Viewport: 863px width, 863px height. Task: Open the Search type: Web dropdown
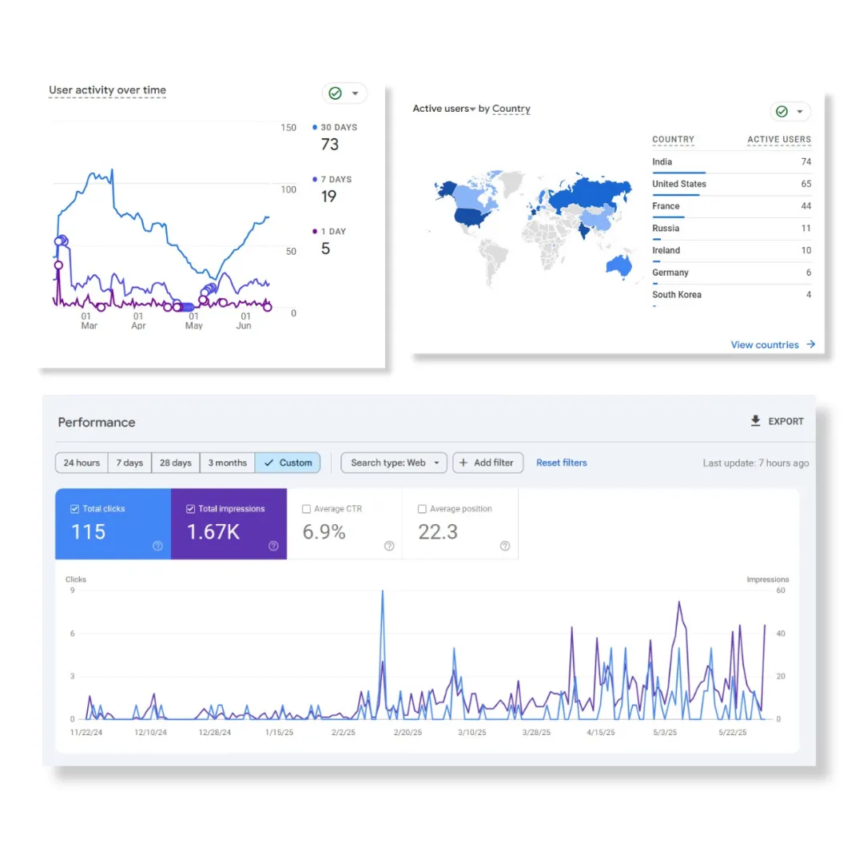click(393, 462)
